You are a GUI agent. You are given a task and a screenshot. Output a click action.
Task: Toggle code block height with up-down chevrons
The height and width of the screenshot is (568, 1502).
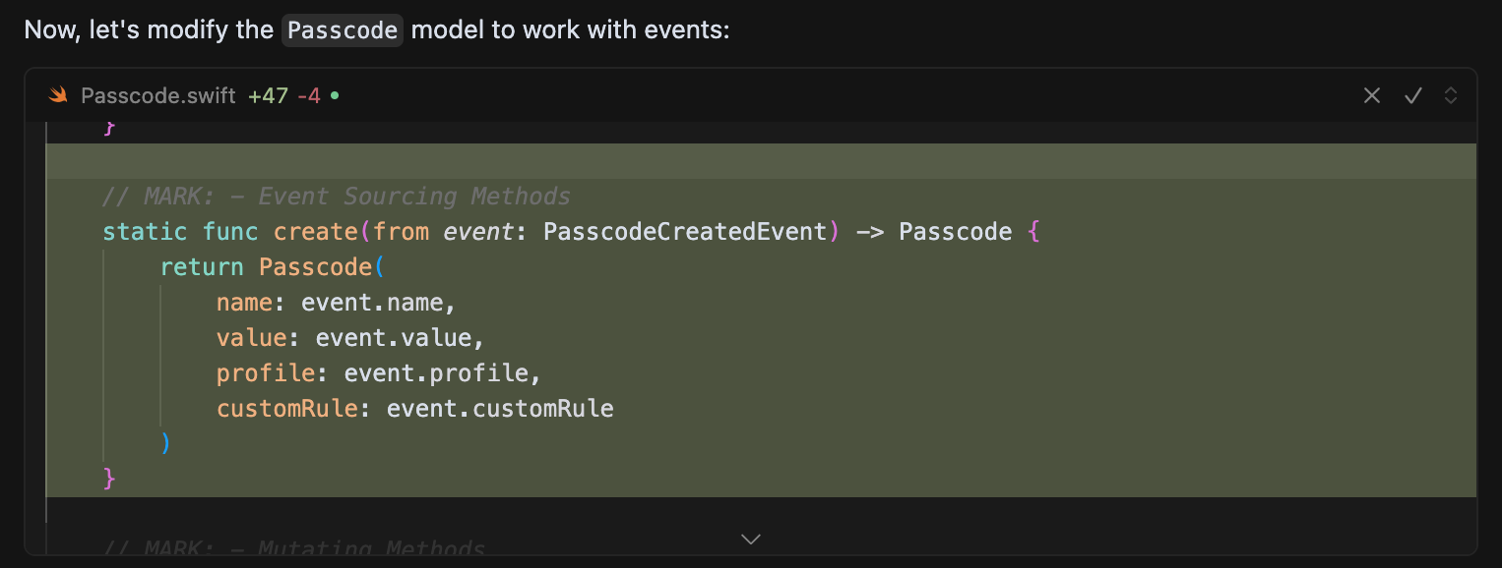pyautogui.click(x=1450, y=95)
